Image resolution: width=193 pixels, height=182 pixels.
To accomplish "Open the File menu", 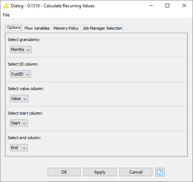I will [x=6, y=15].
